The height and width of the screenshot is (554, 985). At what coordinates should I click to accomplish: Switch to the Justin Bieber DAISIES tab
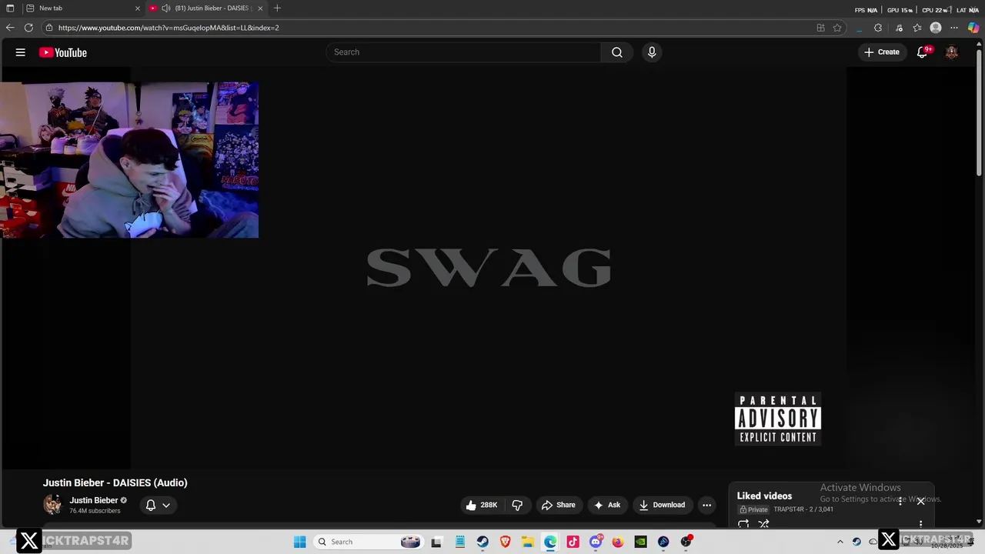tap(206, 8)
